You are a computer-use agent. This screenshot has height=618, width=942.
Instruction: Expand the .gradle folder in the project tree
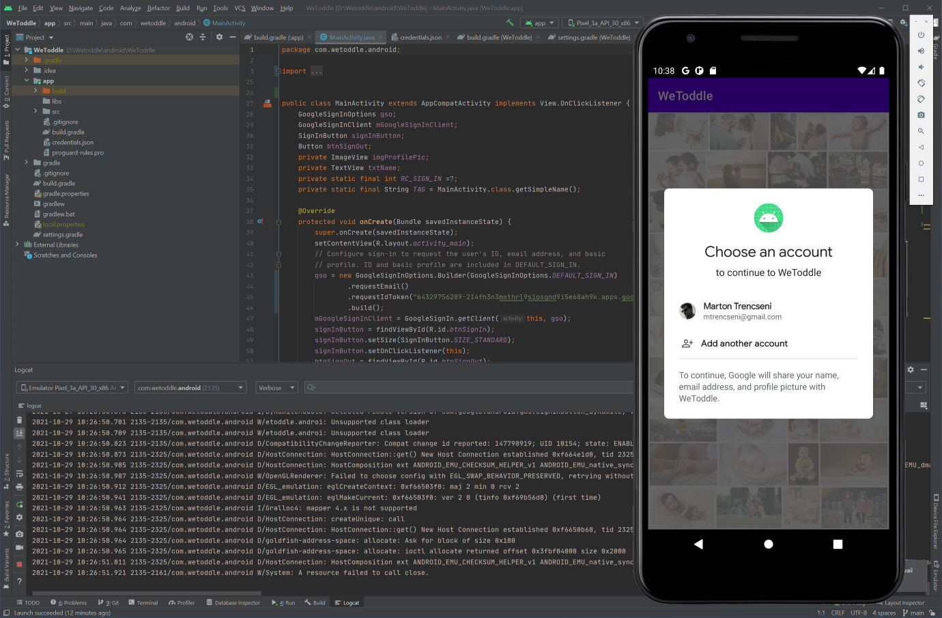click(27, 60)
